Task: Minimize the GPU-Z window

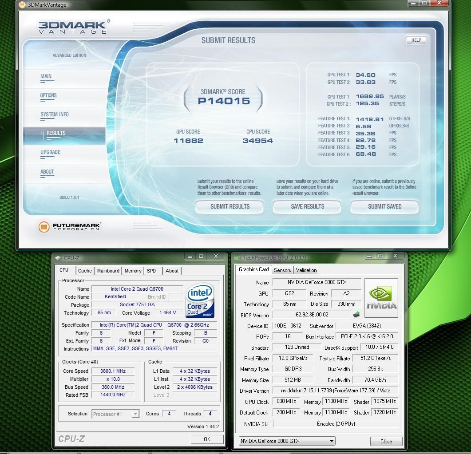Action: [369, 256]
